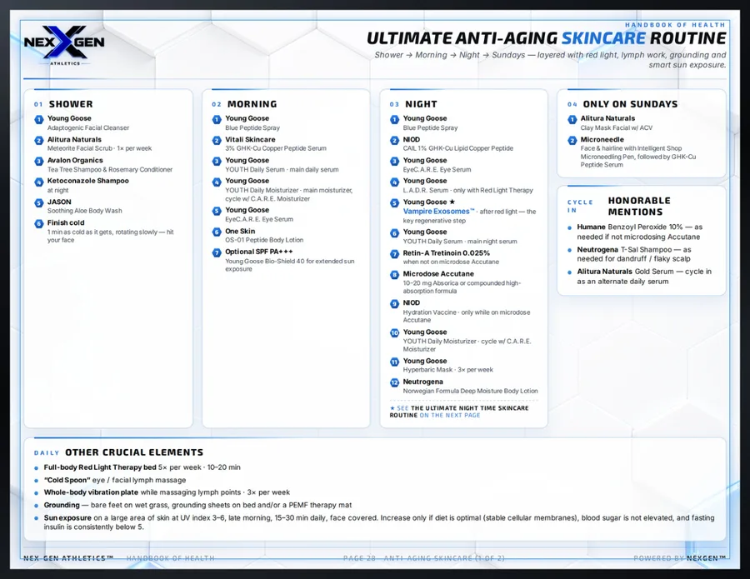This screenshot has height=579, width=750.
Task: Click 'JASON' Soothing Aloe Body Wash item
Action: click(59, 202)
